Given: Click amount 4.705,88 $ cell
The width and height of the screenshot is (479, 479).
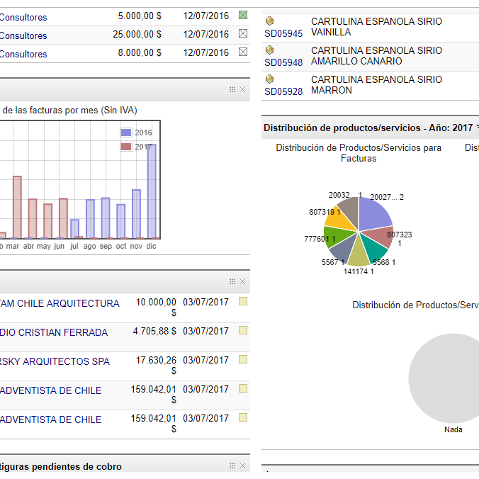Looking at the screenshot, I should [154, 331].
